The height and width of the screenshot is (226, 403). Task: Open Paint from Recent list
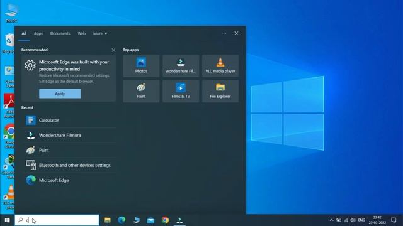69,150
